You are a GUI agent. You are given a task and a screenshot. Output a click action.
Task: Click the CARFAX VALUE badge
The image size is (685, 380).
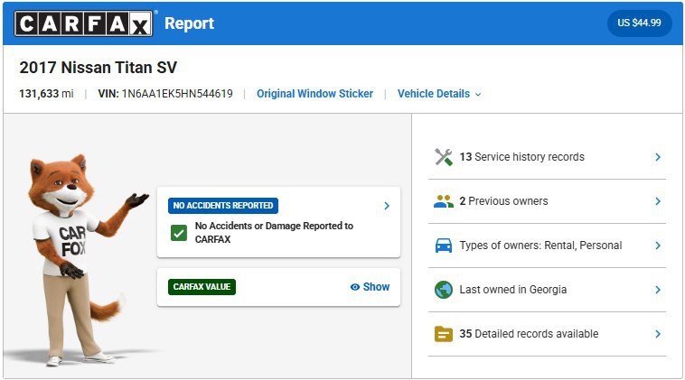(x=202, y=287)
